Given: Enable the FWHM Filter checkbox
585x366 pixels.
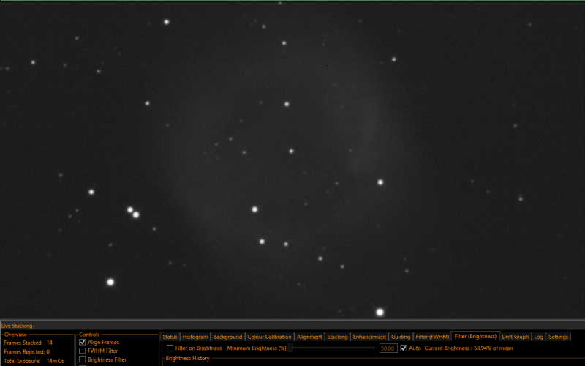Looking at the screenshot, I should [x=83, y=351].
